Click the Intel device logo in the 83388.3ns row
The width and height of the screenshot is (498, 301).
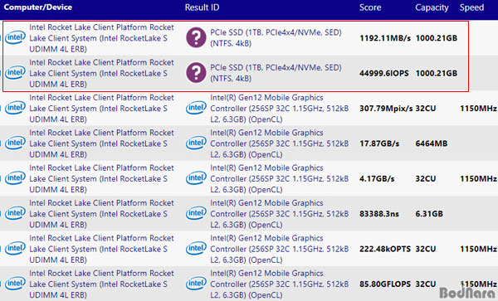[x=15, y=213]
